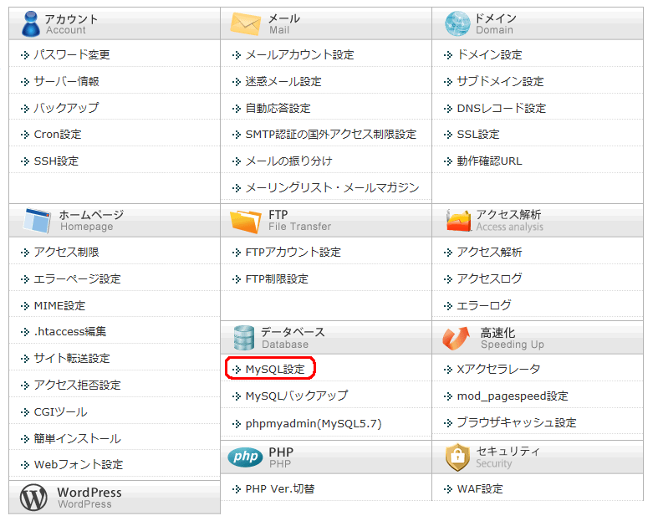
Task: Open DNSレコード設定 link
Action: pos(502,108)
